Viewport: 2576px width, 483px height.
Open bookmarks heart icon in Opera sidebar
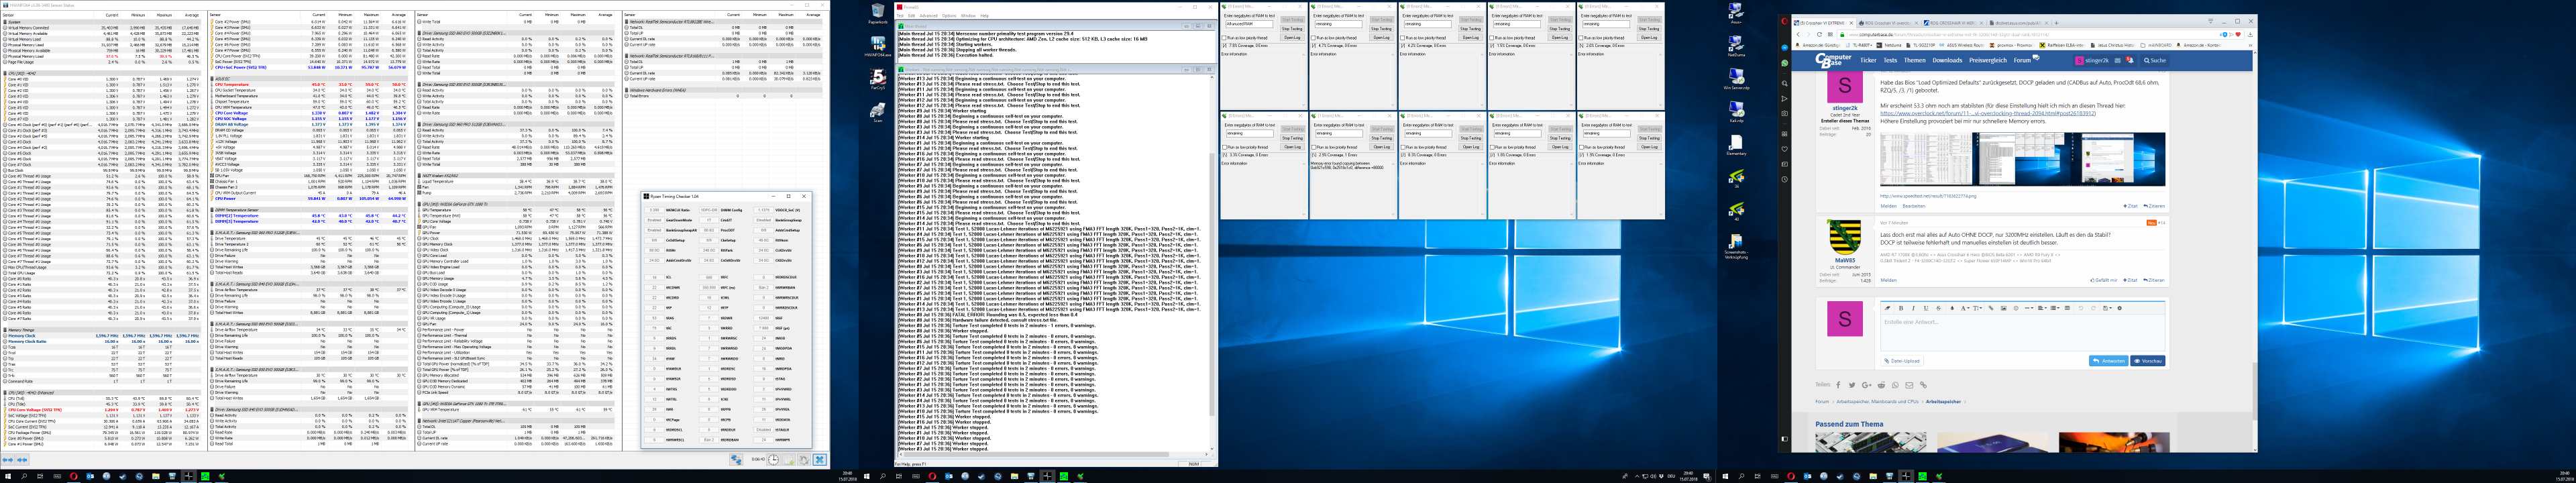[1785, 149]
